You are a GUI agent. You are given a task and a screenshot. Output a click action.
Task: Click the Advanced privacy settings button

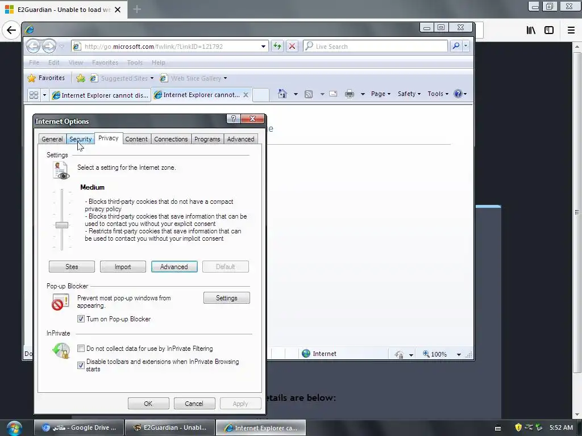tap(174, 267)
